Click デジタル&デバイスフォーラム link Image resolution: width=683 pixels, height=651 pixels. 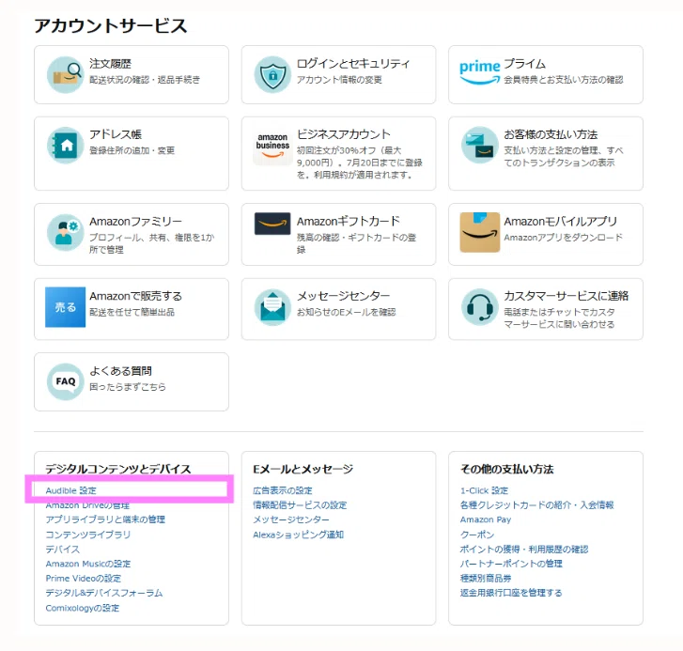pos(103,593)
